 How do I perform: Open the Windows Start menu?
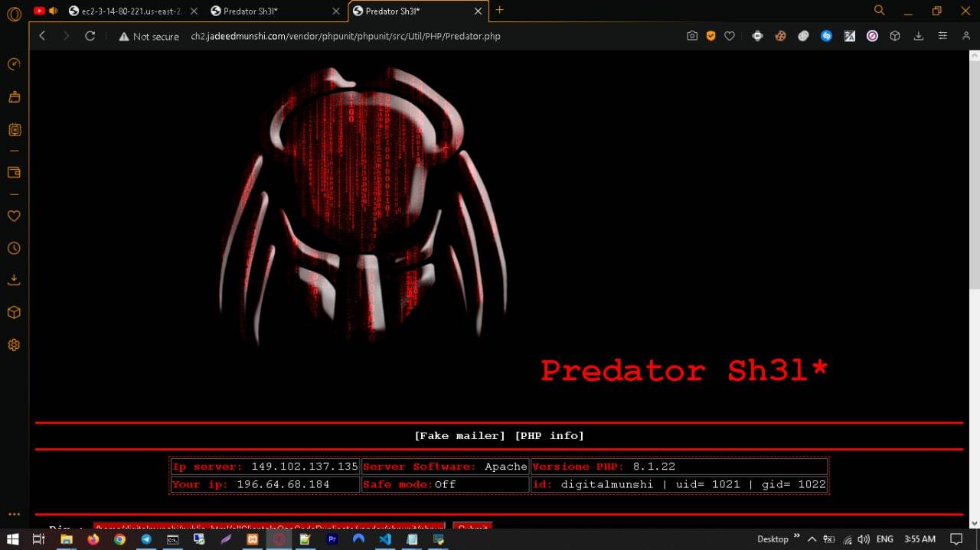tap(13, 539)
